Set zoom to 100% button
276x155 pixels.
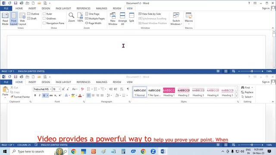point(80,17)
